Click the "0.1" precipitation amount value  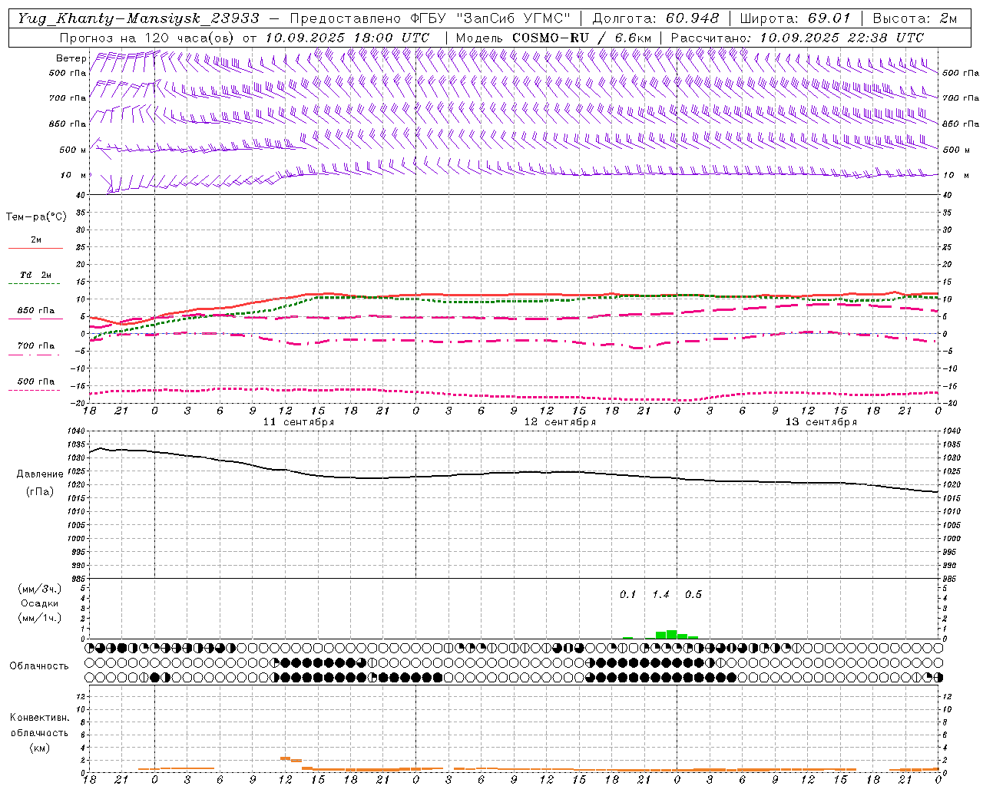click(628, 595)
